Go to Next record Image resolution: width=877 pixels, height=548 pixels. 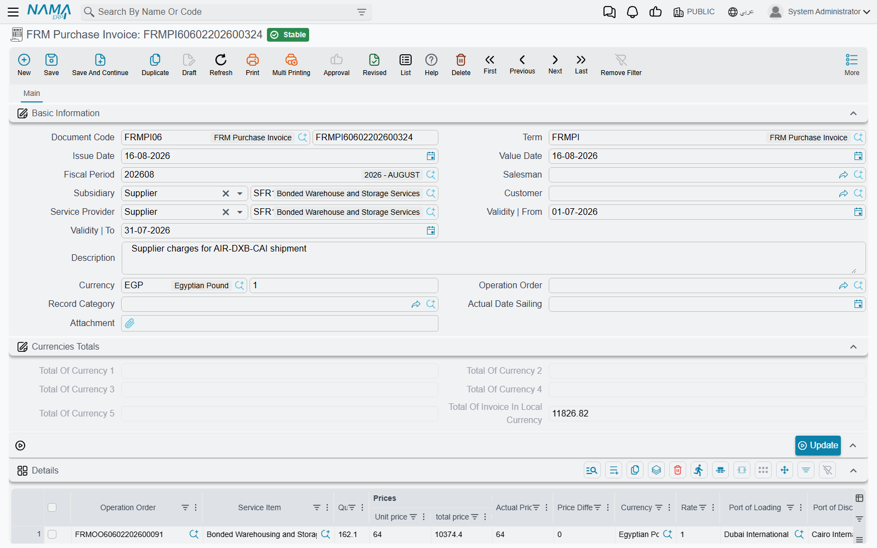[x=555, y=64]
